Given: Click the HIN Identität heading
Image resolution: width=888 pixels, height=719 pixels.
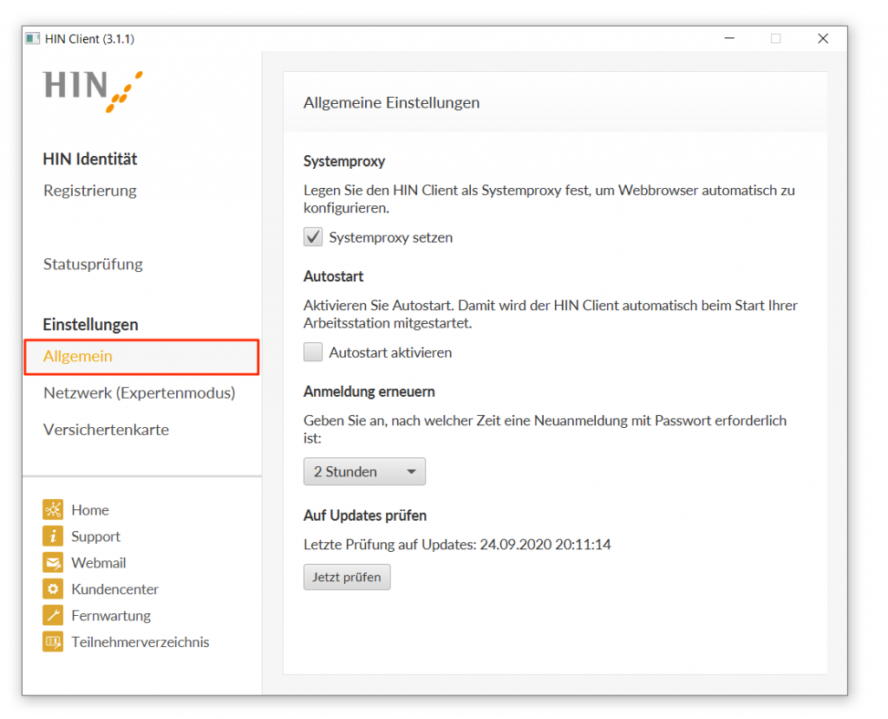Looking at the screenshot, I should (90, 159).
